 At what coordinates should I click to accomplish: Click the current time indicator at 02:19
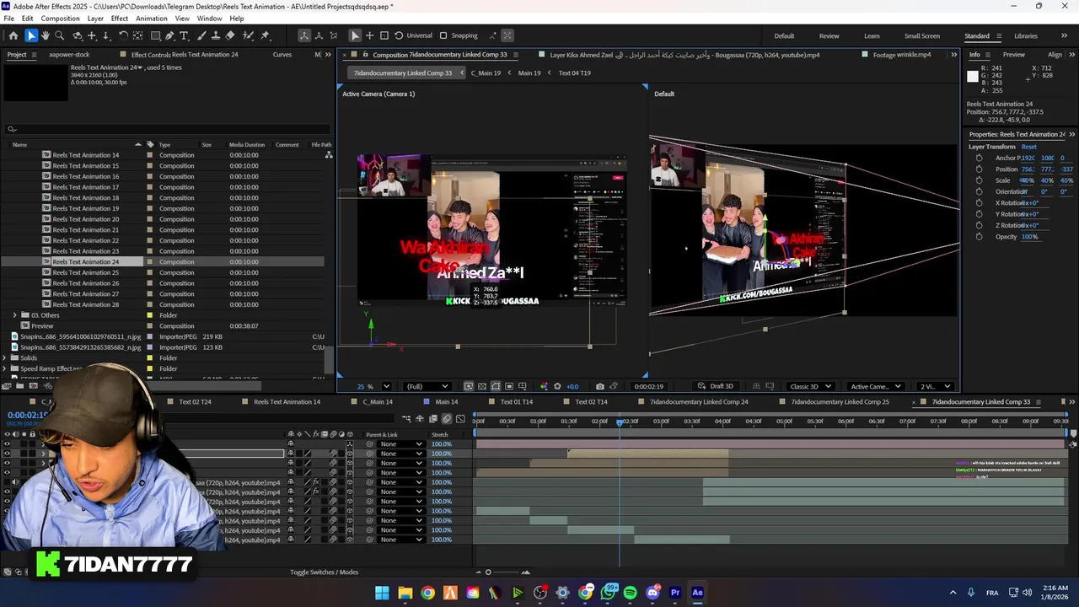click(x=620, y=422)
